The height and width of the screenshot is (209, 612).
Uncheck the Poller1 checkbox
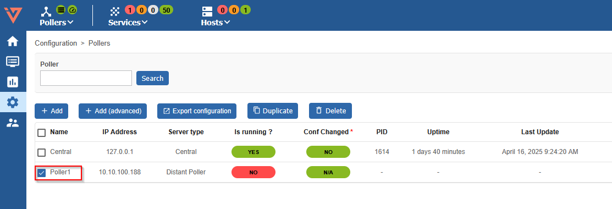pos(41,173)
